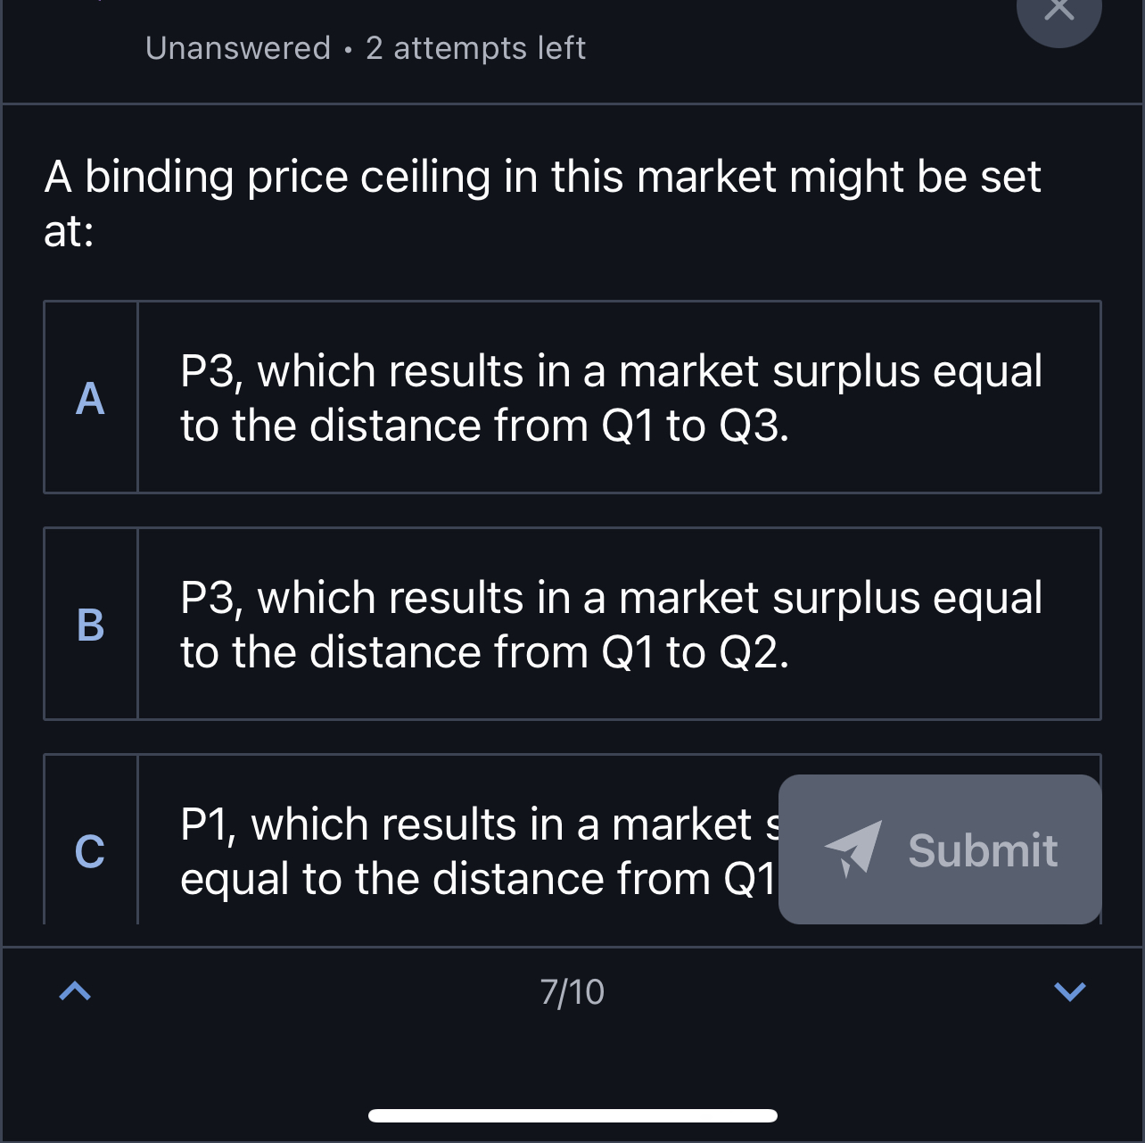This screenshot has height=1143, width=1145.
Task: Expand the previous question with the up arrow
Action: coord(75,991)
